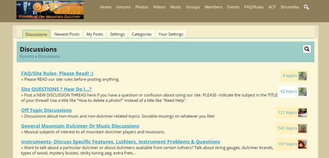
Task: Click the Forums breadcrumb link
Action: (x=27, y=56)
